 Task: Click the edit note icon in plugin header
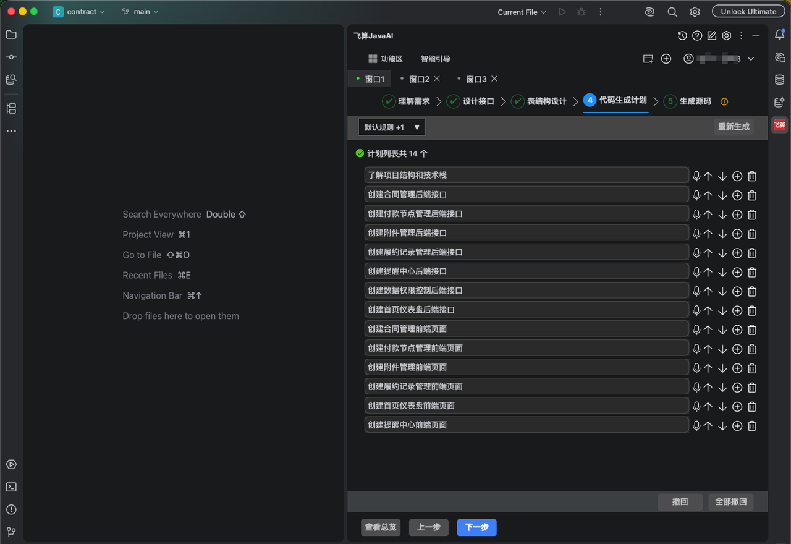[712, 36]
